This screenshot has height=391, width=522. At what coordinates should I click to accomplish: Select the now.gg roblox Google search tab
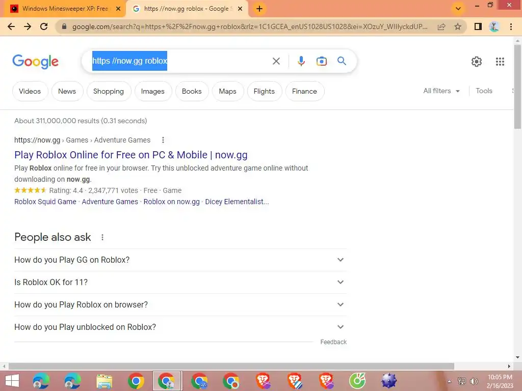[x=187, y=9]
